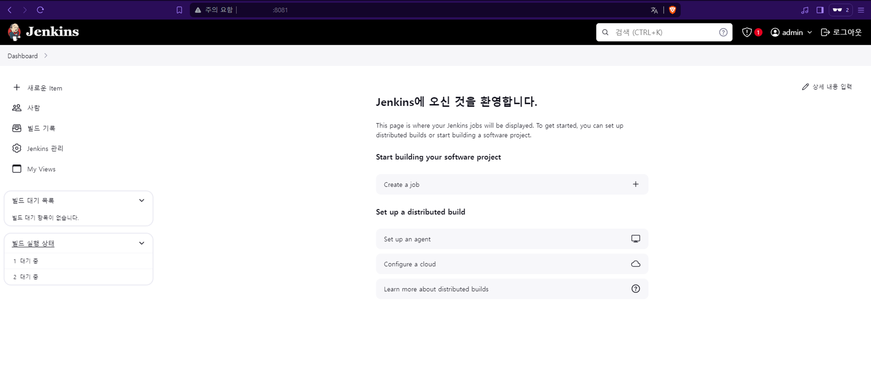Open Learn more about distributed builds
871x380 pixels.
pyautogui.click(x=512, y=289)
